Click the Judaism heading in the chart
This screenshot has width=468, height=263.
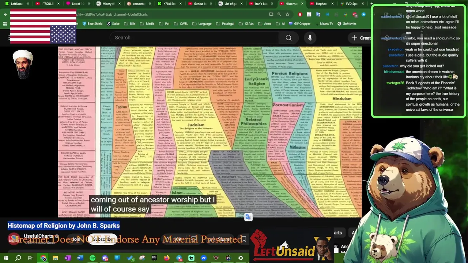(196, 125)
